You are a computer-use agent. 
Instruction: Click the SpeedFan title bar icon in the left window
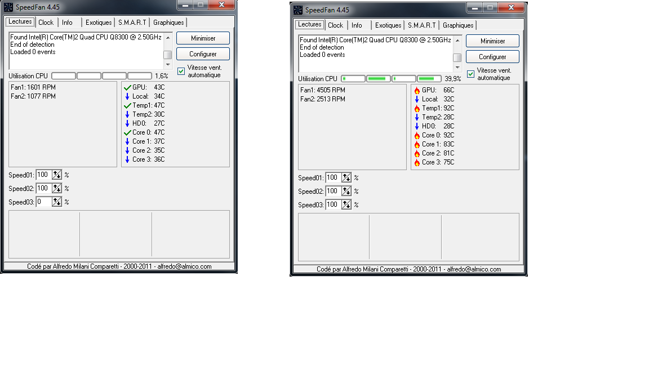[8, 7]
